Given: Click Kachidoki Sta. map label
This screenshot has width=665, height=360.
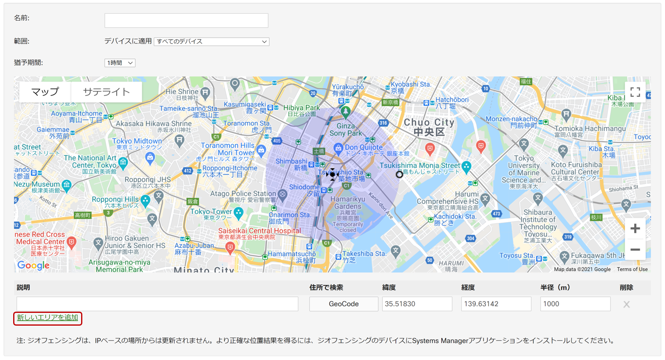Looking at the screenshot, I should click(455, 219).
